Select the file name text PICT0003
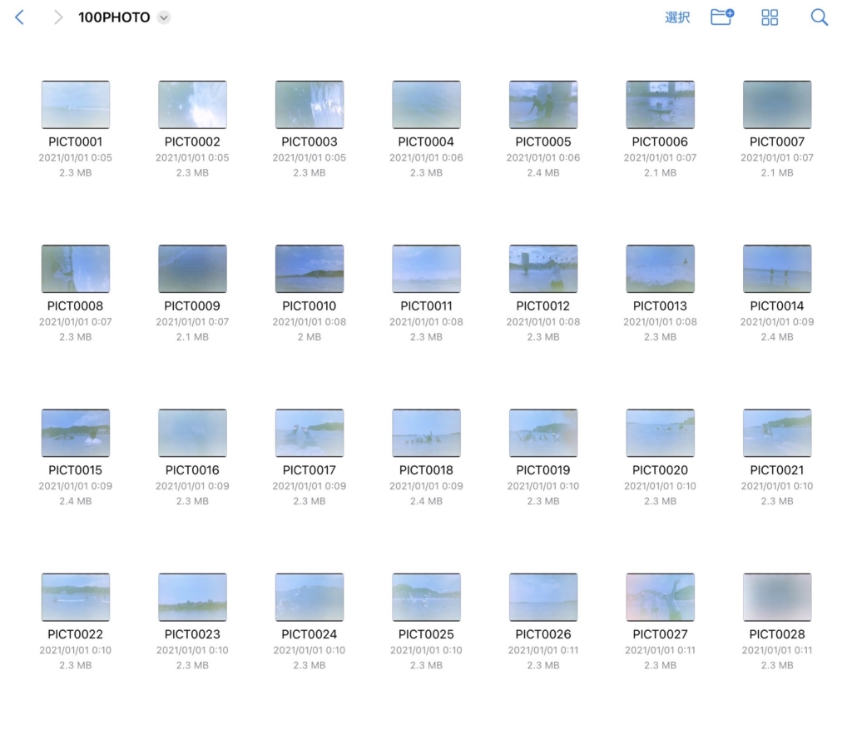 click(310, 142)
